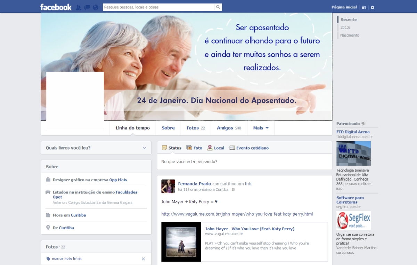Click the Facebook search input field

tap(158, 7)
